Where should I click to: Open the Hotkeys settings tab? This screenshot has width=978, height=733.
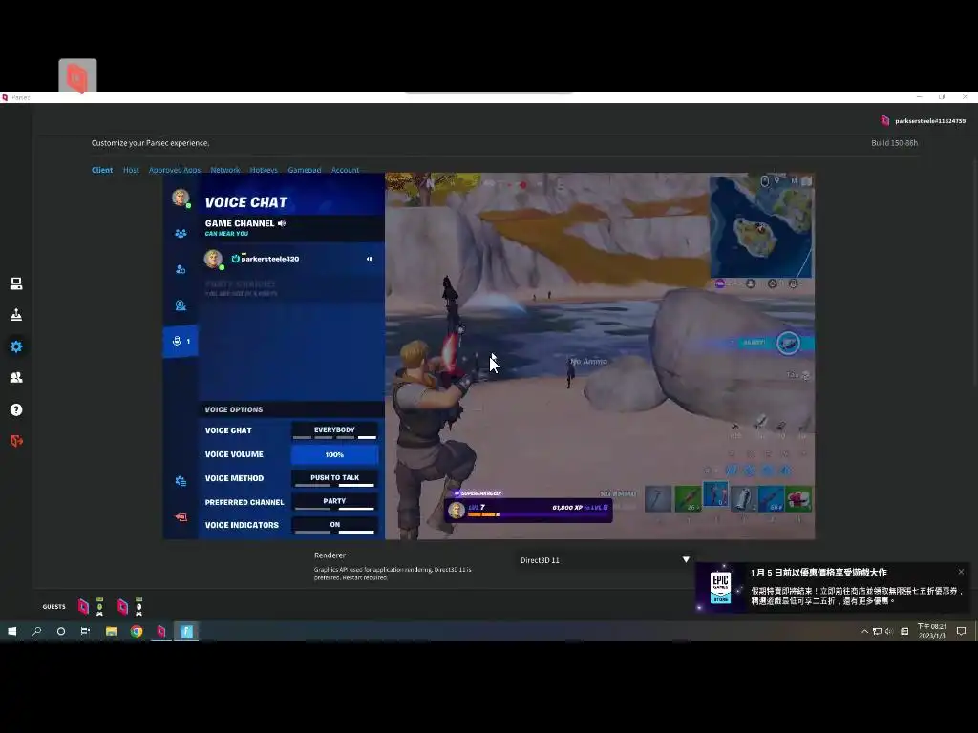[264, 170]
